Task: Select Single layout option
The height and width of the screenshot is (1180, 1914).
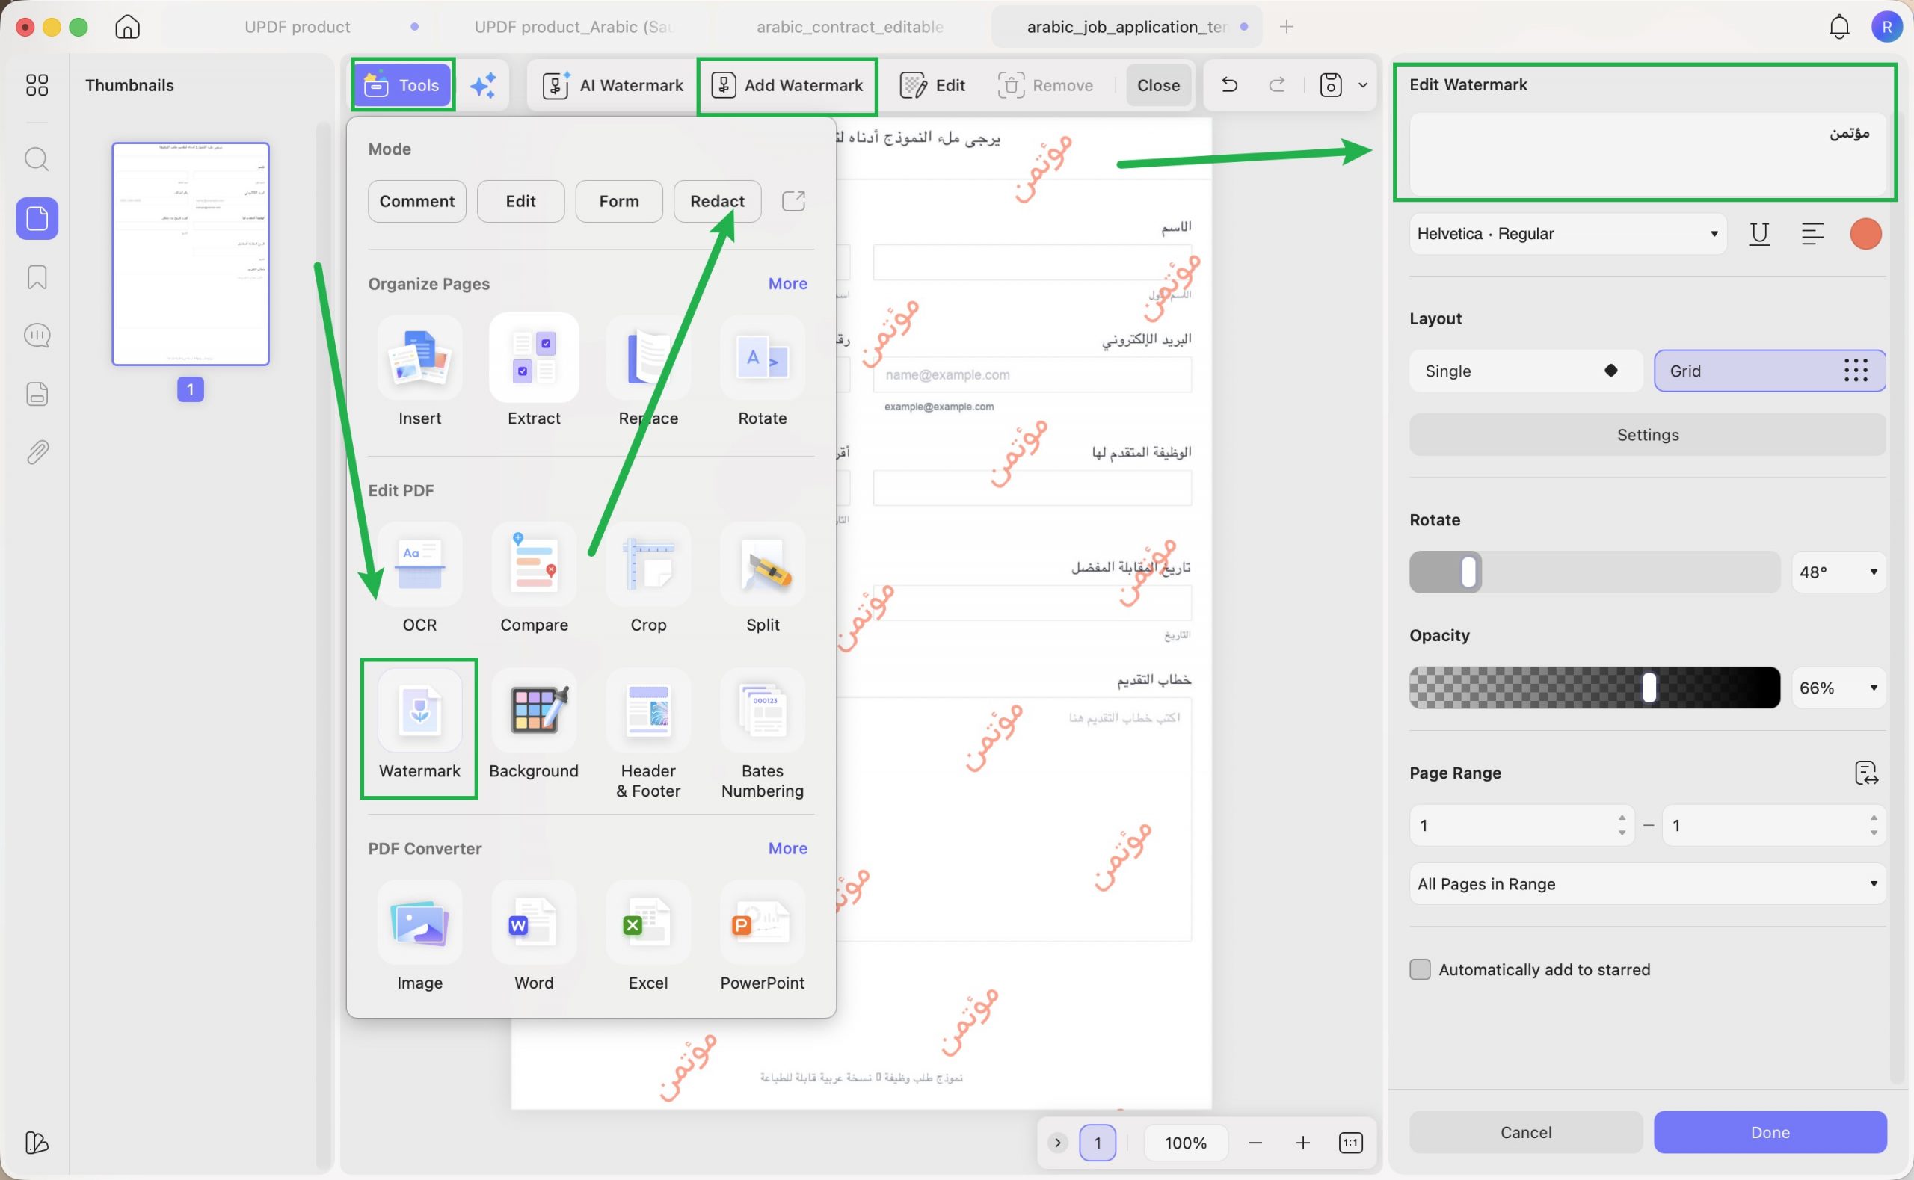Action: click(x=1525, y=371)
